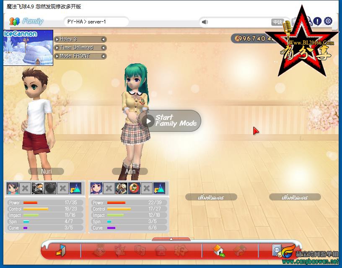Click Nuri's Power stat bar
342x268 pixels.
[30, 203]
